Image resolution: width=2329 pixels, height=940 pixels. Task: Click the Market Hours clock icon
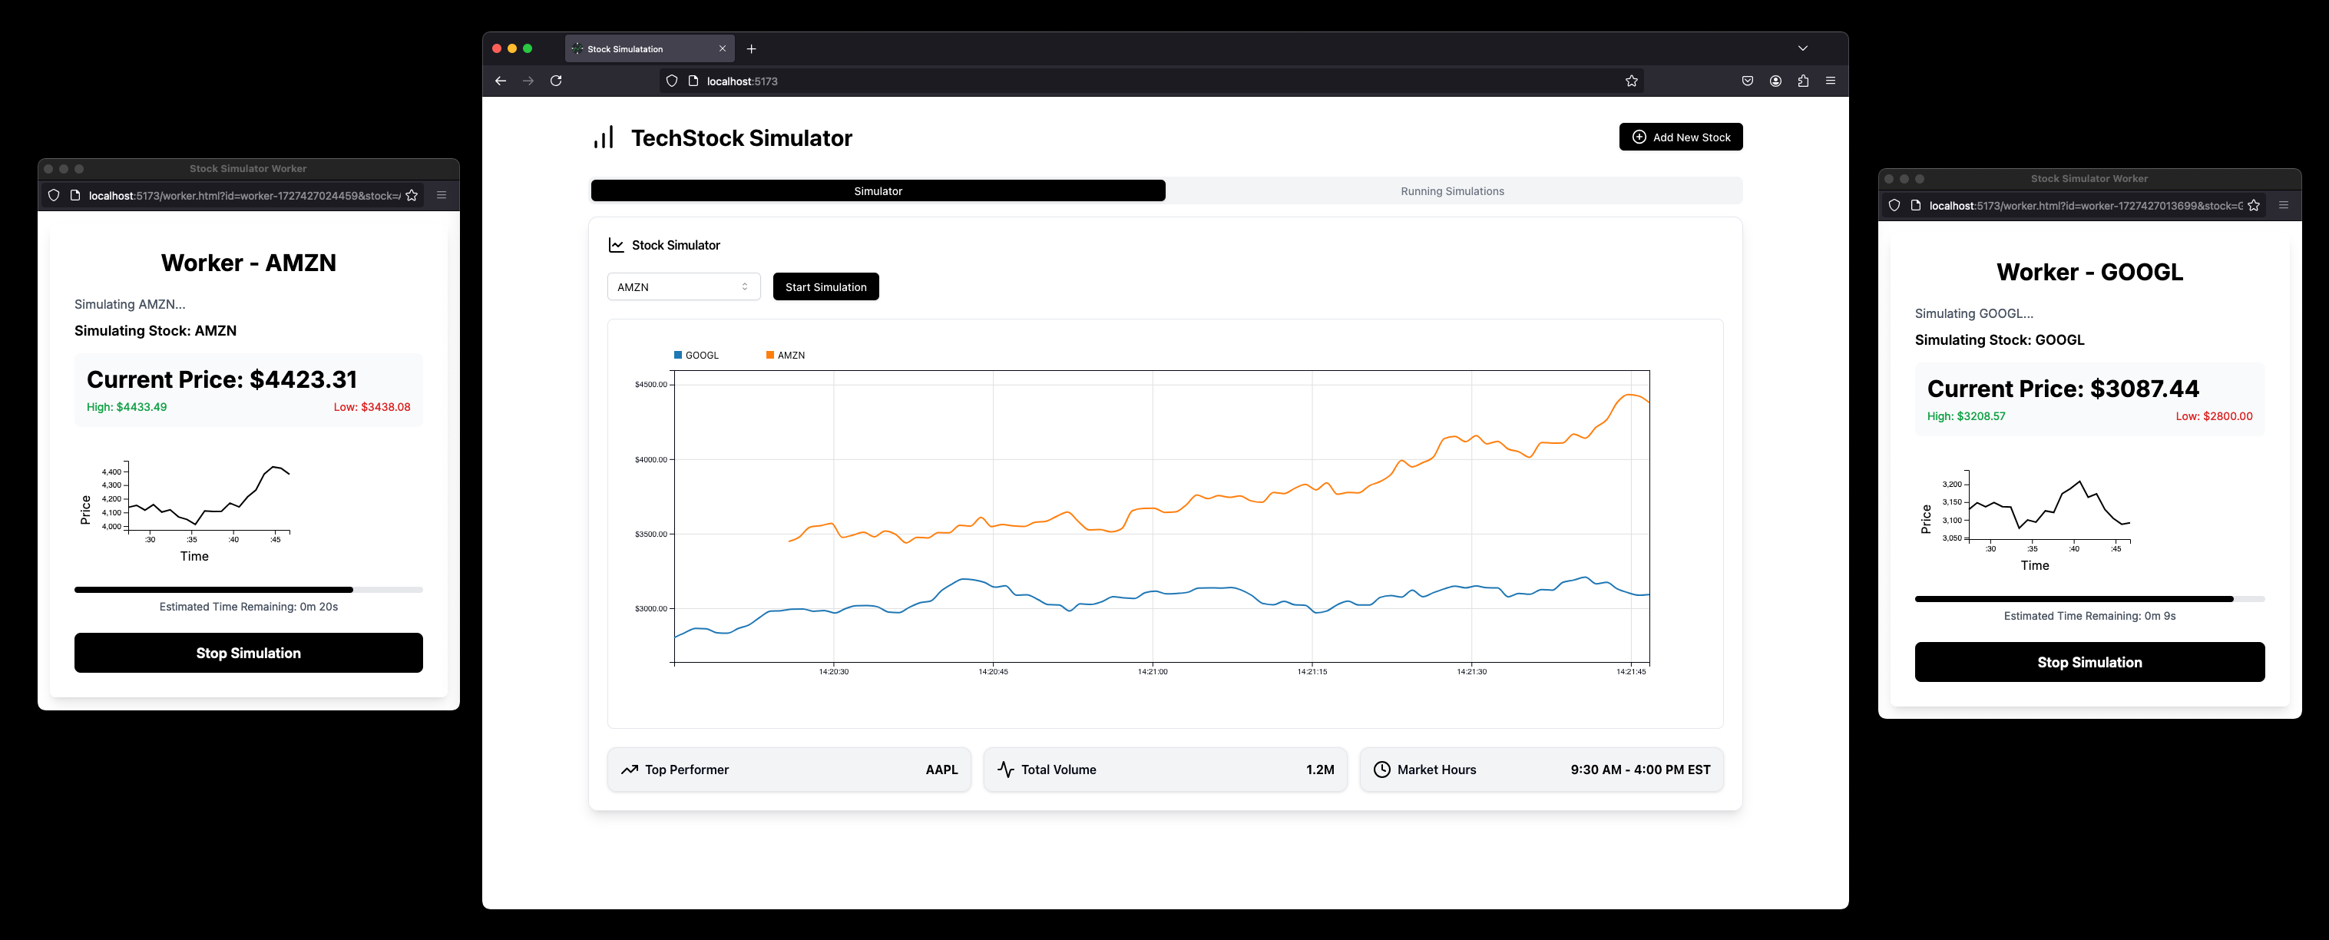(x=1381, y=770)
